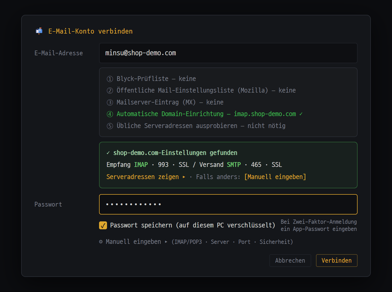Uncheck Passwort speichern checkbox
The height and width of the screenshot is (292, 392).
103,225
